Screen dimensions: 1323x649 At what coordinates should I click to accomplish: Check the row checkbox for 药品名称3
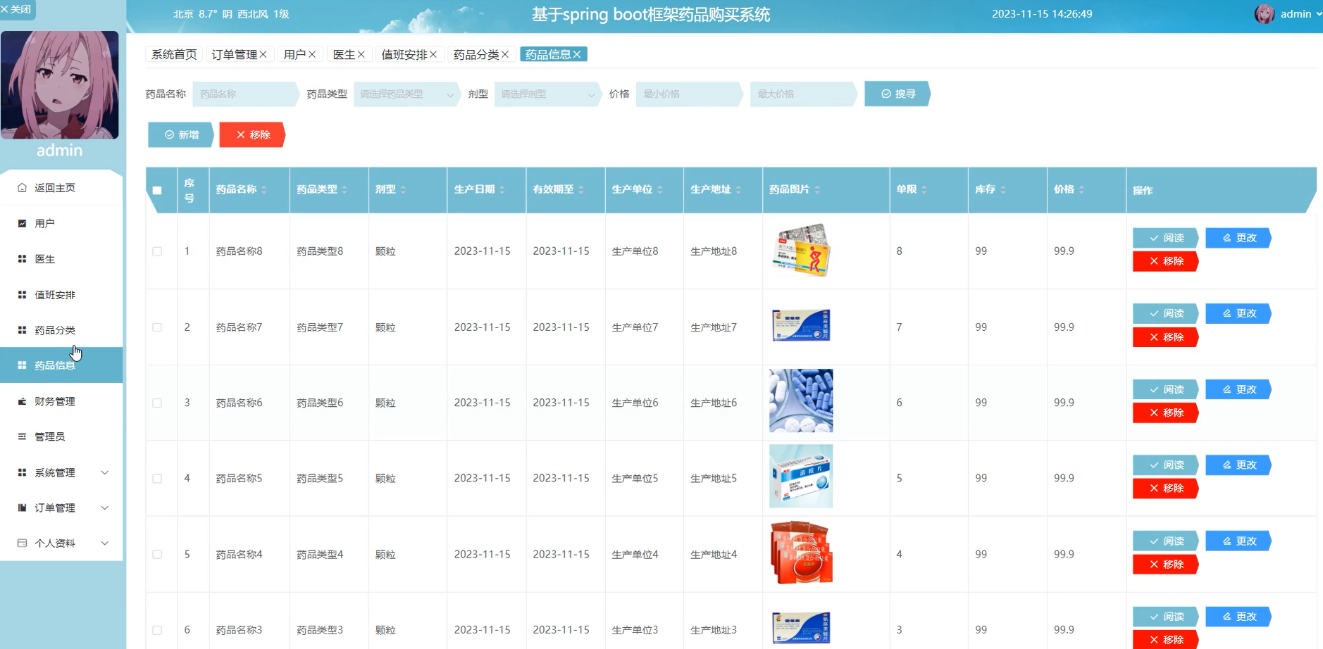157,631
